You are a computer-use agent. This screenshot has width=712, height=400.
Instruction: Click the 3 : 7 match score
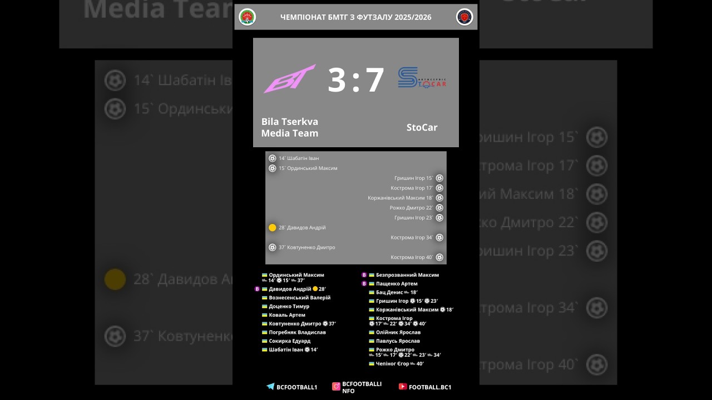pyautogui.click(x=356, y=79)
